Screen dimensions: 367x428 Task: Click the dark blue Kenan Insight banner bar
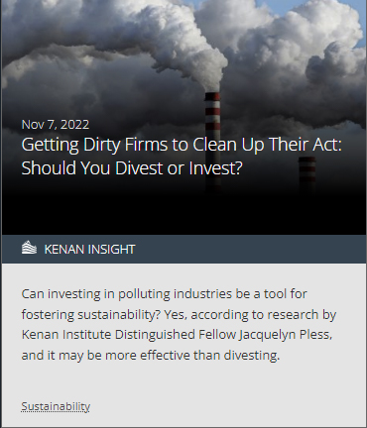183,249
